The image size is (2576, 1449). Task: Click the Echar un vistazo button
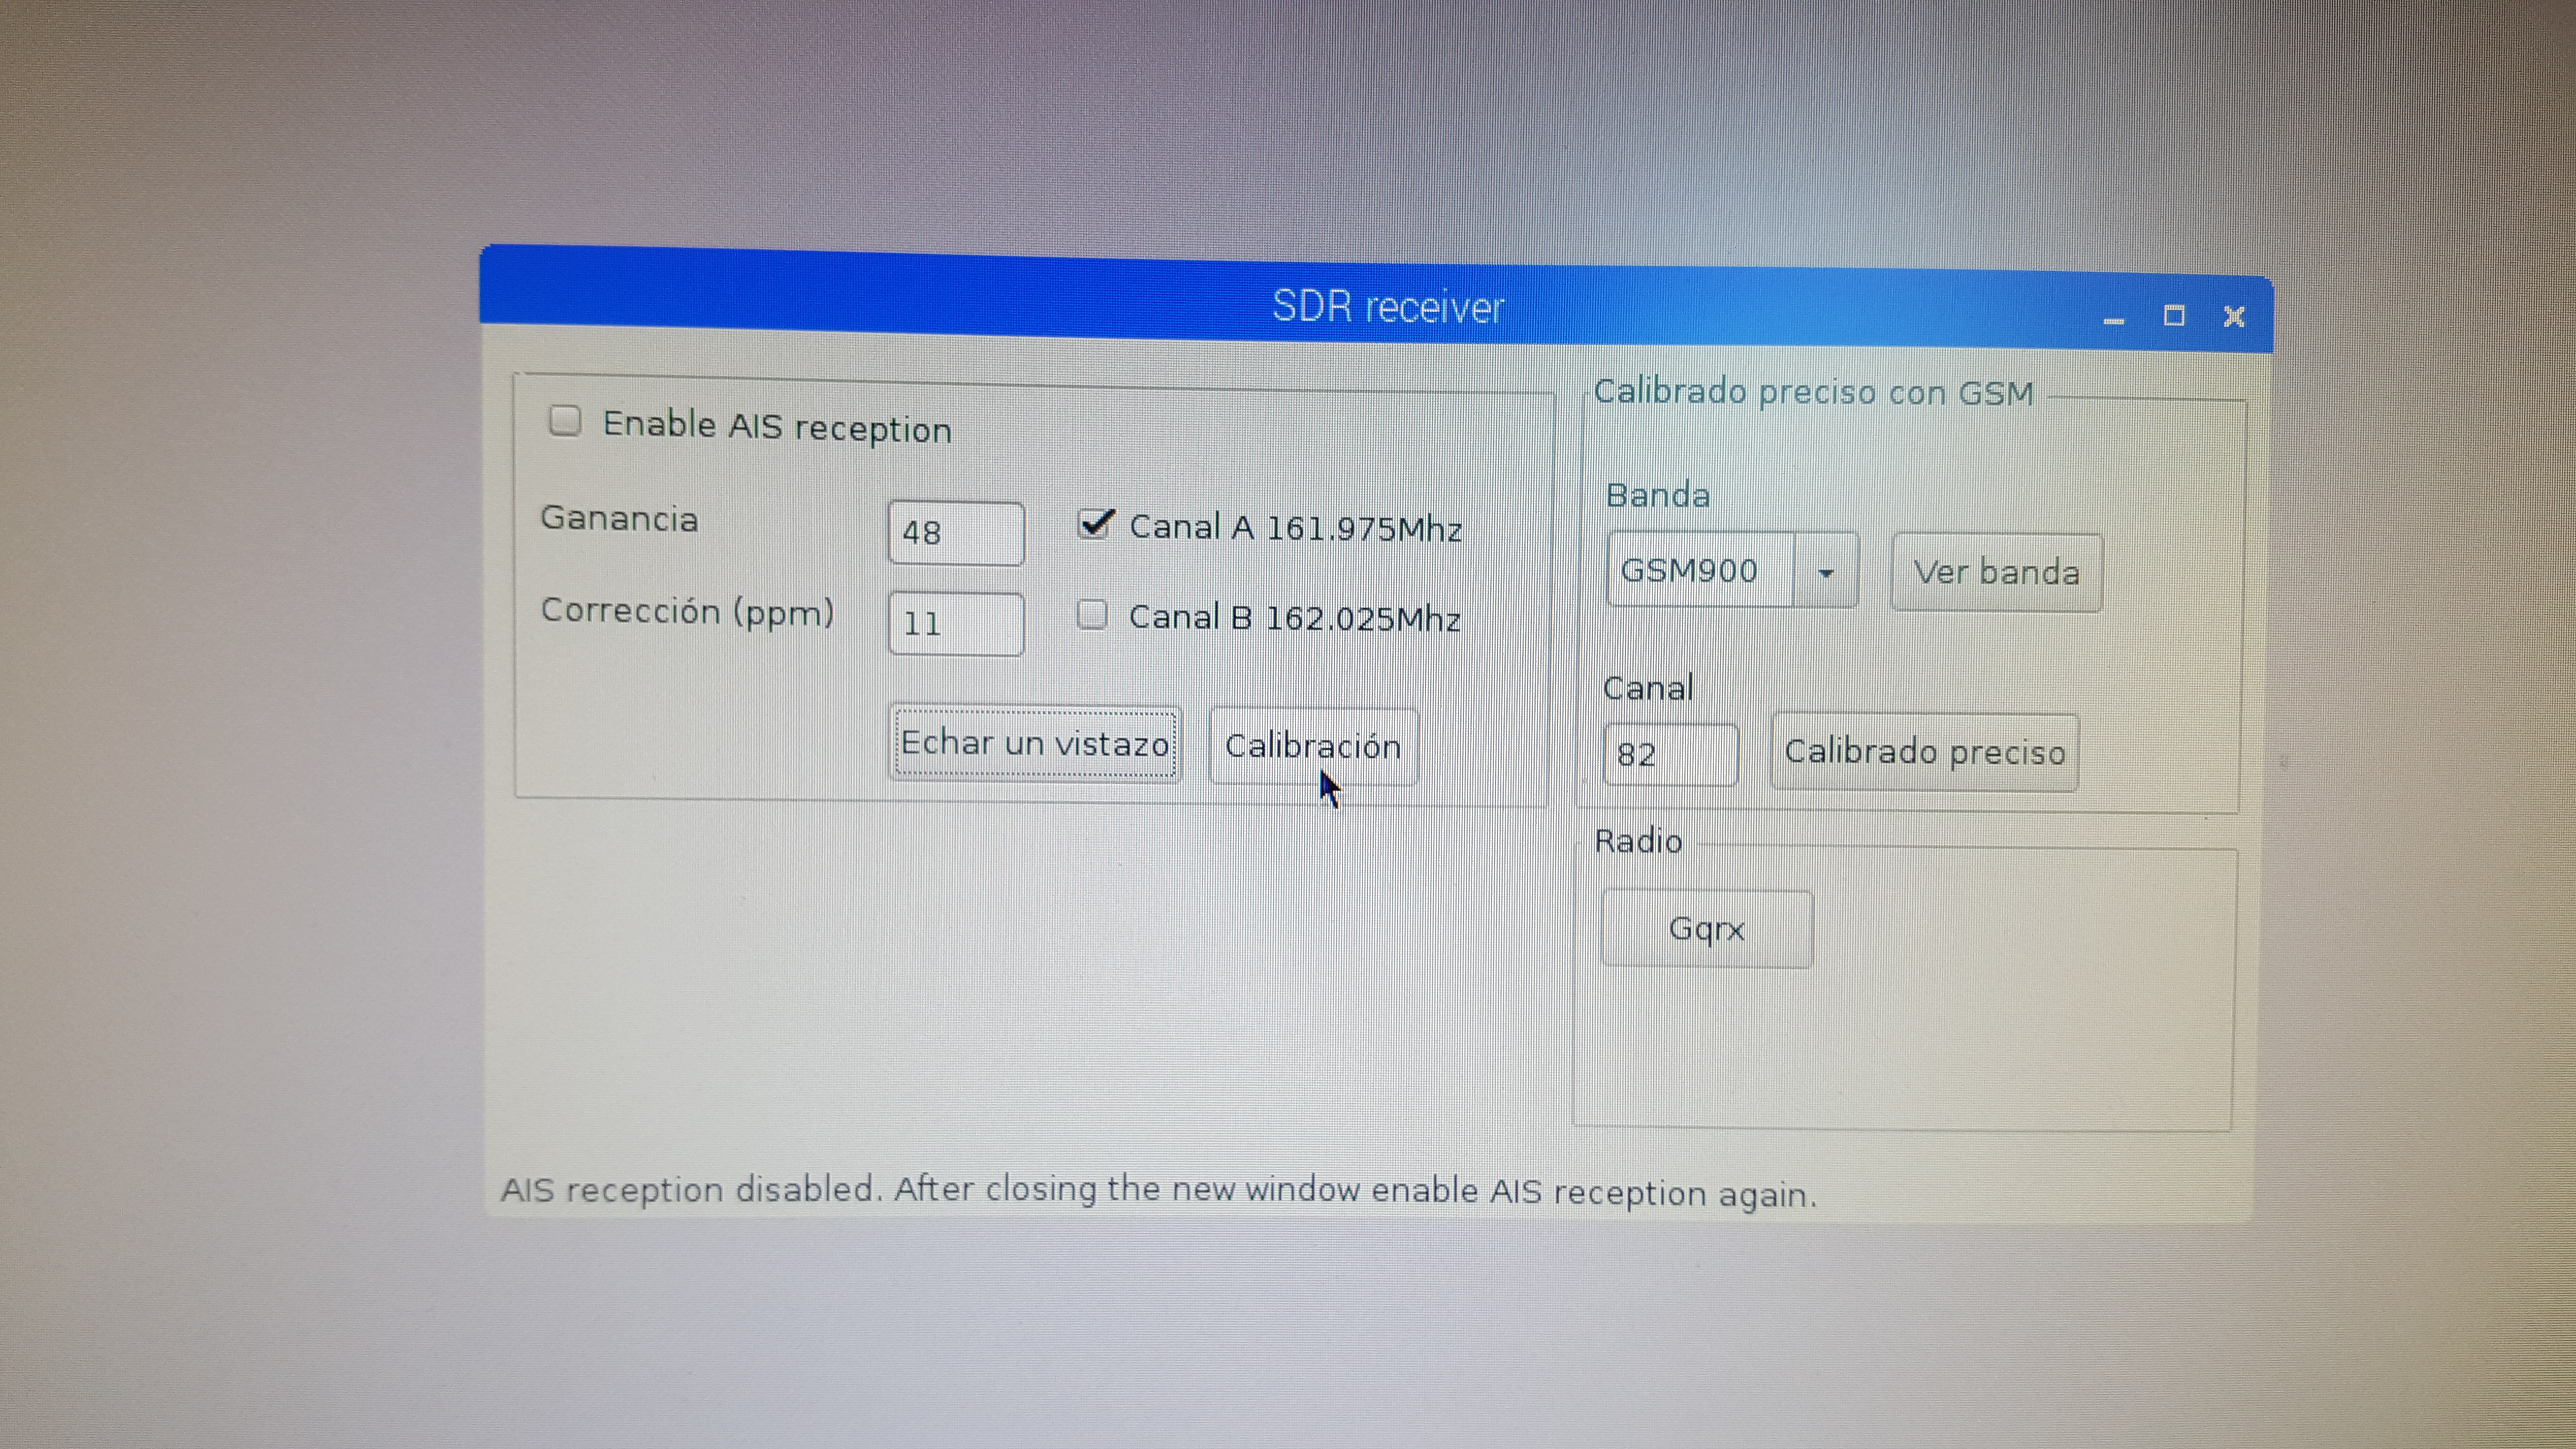[x=1035, y=743]
